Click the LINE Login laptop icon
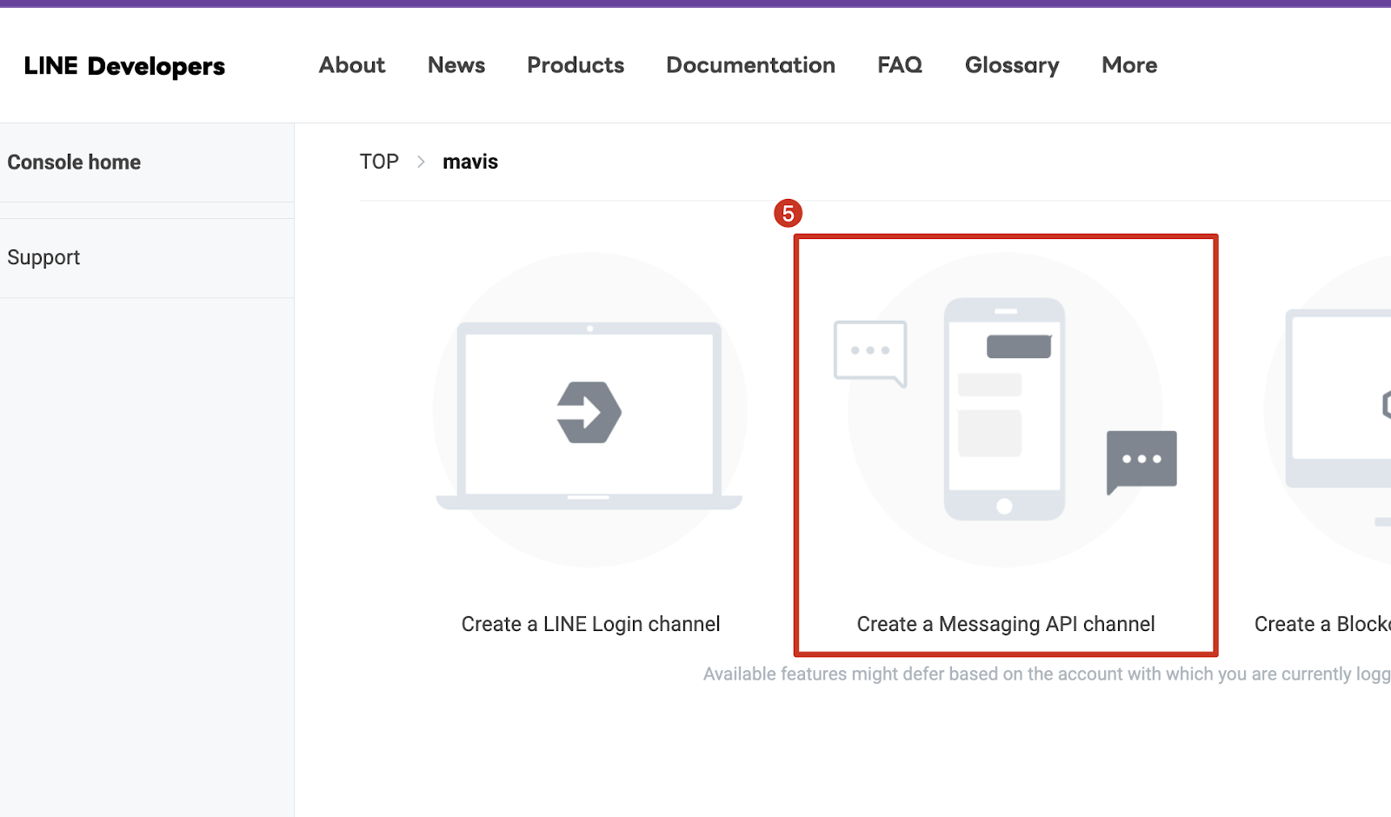 [589, 415]
